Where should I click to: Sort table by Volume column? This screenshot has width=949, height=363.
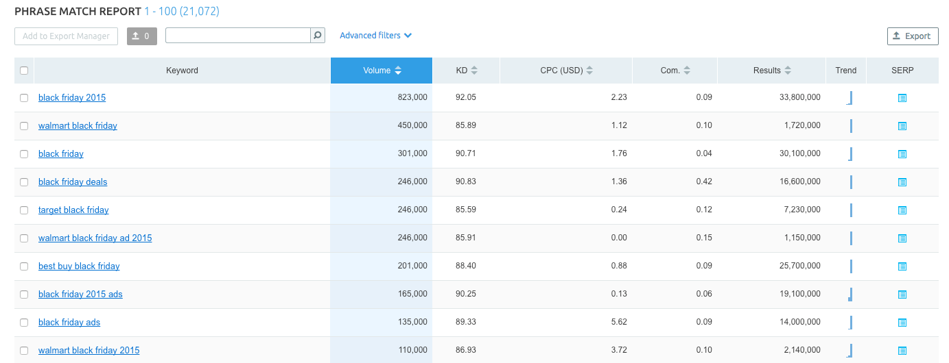[x=382, y=71]
